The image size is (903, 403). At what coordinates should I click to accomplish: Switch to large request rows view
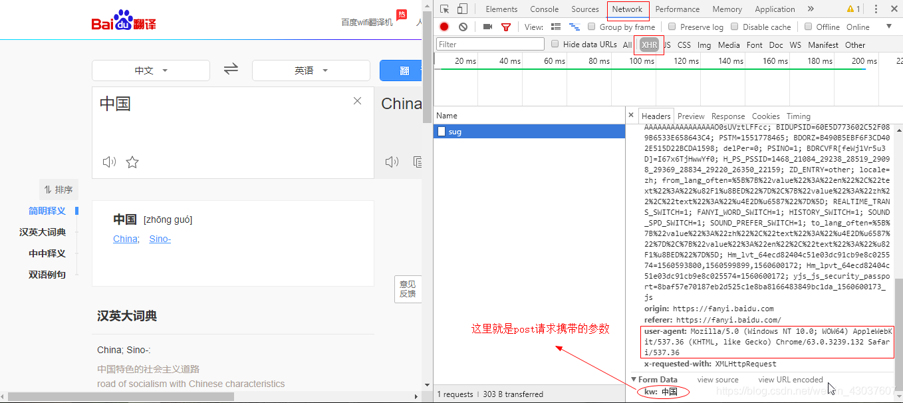click(x=556, y=27)
